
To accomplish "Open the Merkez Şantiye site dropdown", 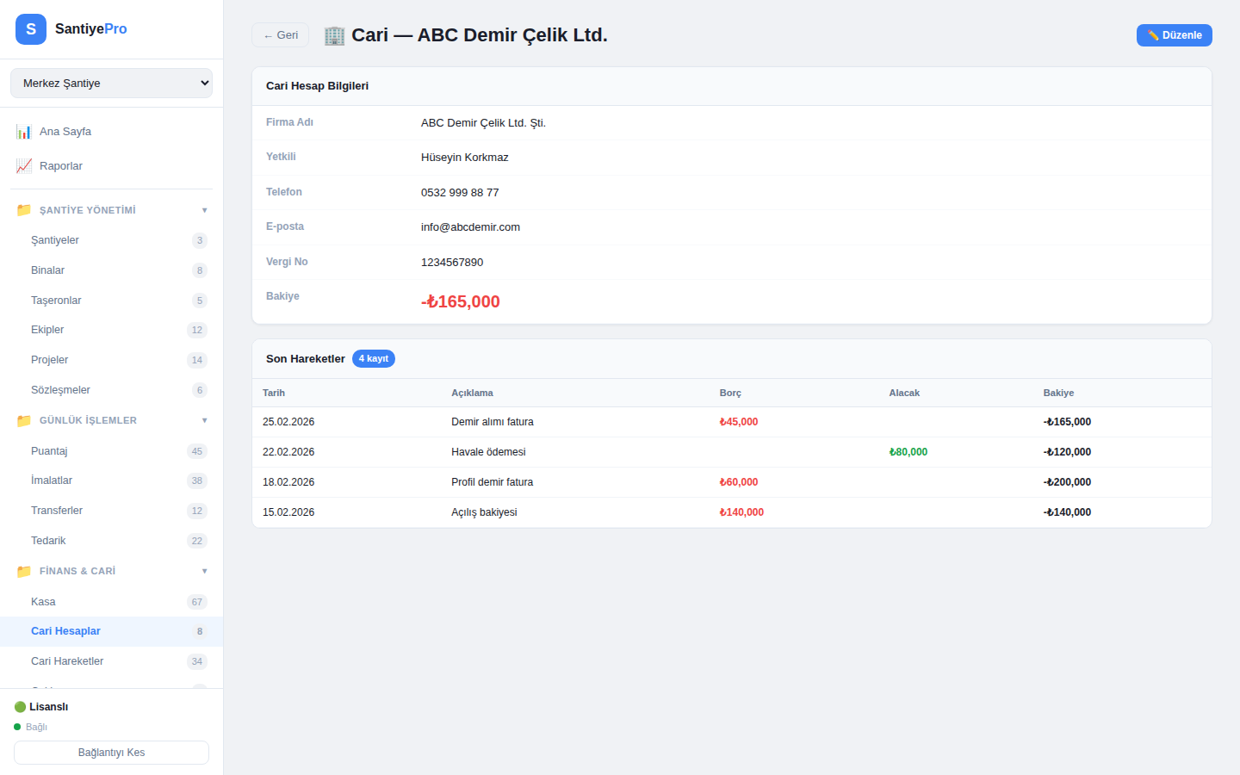I will (111, 84).
